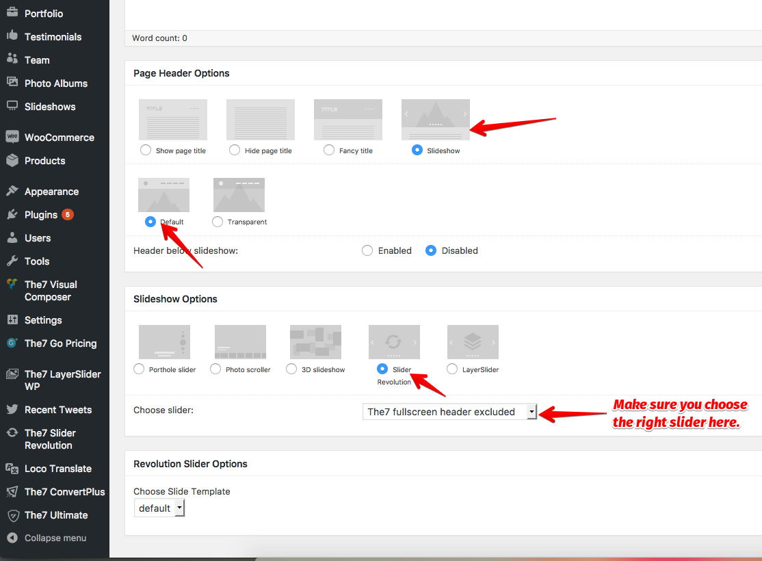Select Porthole slider radio button
The height and width of the screenshot is (561, 762).
tap(139, 369)
